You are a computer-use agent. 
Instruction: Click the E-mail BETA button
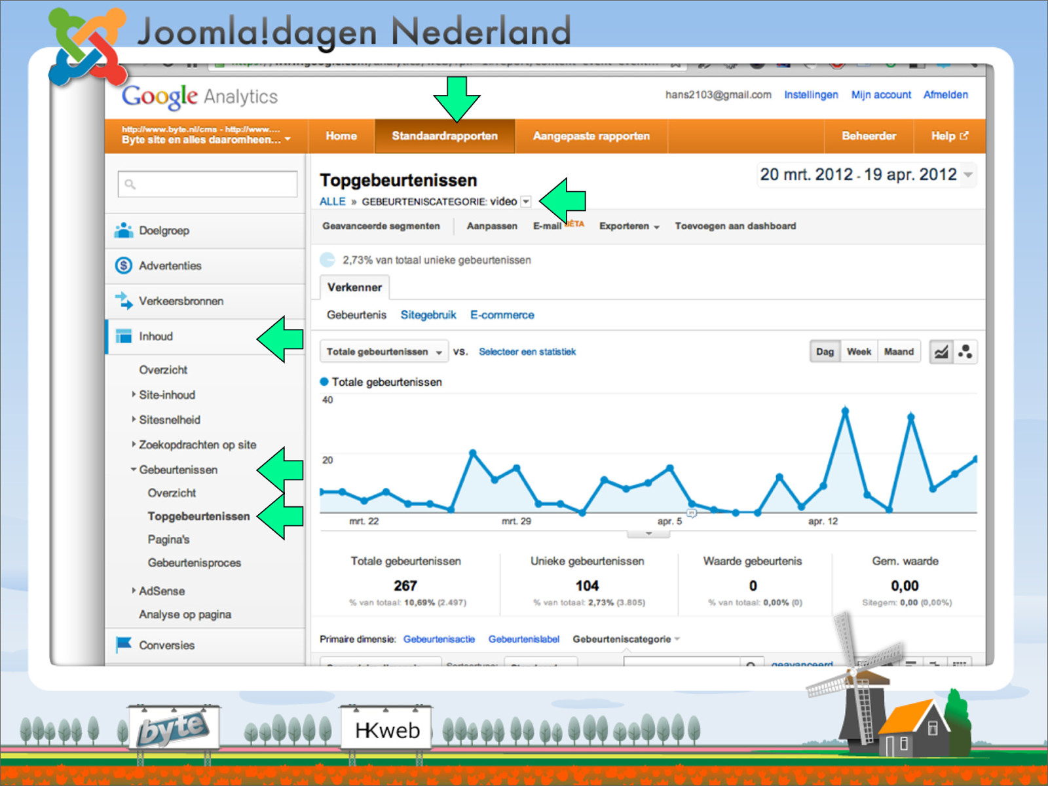coord(558,225)
